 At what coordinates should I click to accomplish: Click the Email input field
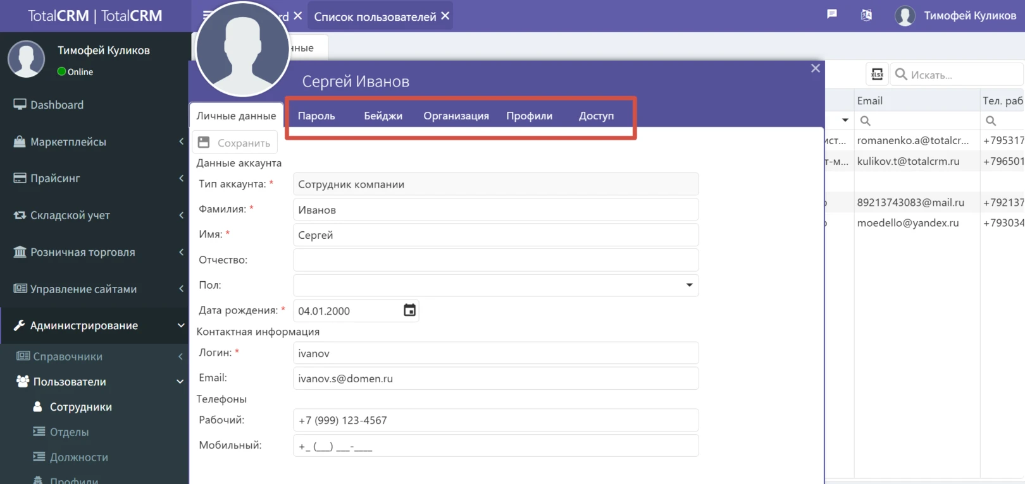(x=495, y=378)
